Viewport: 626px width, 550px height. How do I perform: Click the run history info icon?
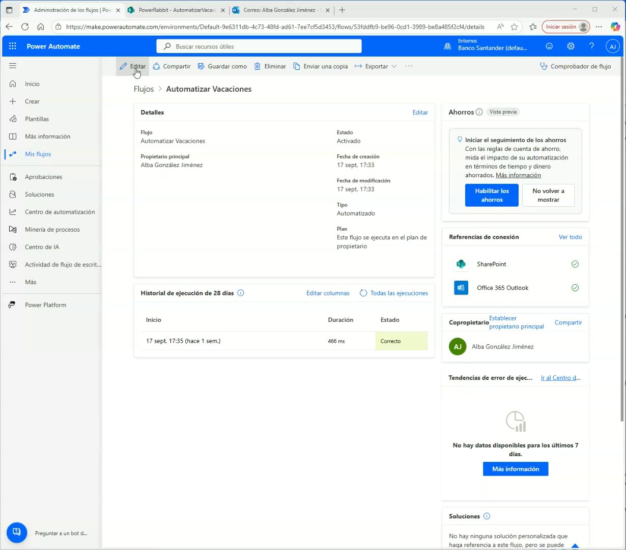[x=241, y=293]
